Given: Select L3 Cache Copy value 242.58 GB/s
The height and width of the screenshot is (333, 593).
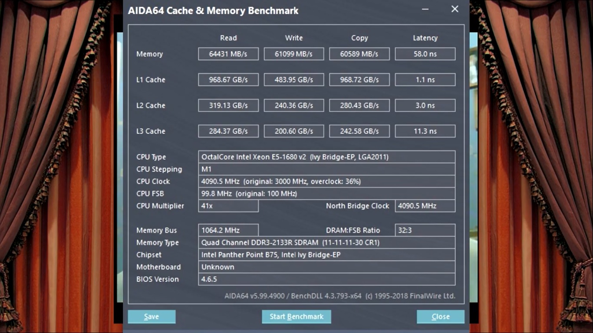Looking at the screenshot, I should click(x=359, y=131).
